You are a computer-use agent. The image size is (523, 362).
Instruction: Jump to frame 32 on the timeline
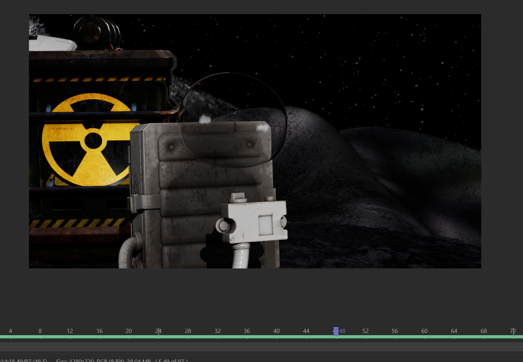click(x=218, y=331)
